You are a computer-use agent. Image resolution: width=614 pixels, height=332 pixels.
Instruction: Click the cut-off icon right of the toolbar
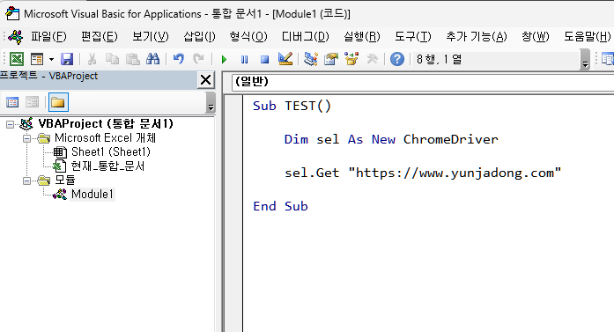pyautogui.click(x=607, y=59)
